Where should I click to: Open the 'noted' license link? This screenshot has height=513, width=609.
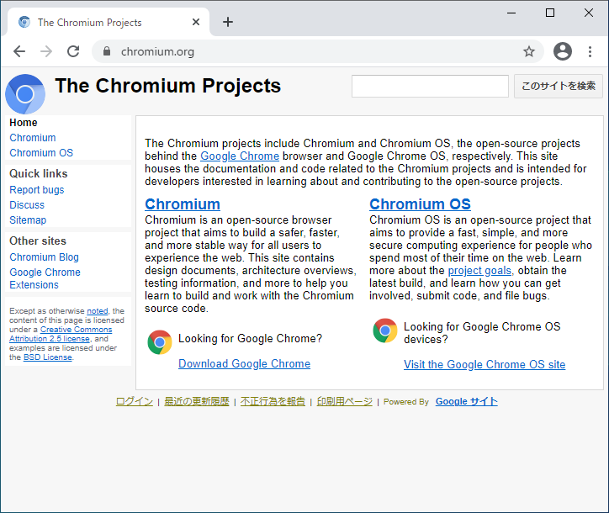tap(97, 311)
